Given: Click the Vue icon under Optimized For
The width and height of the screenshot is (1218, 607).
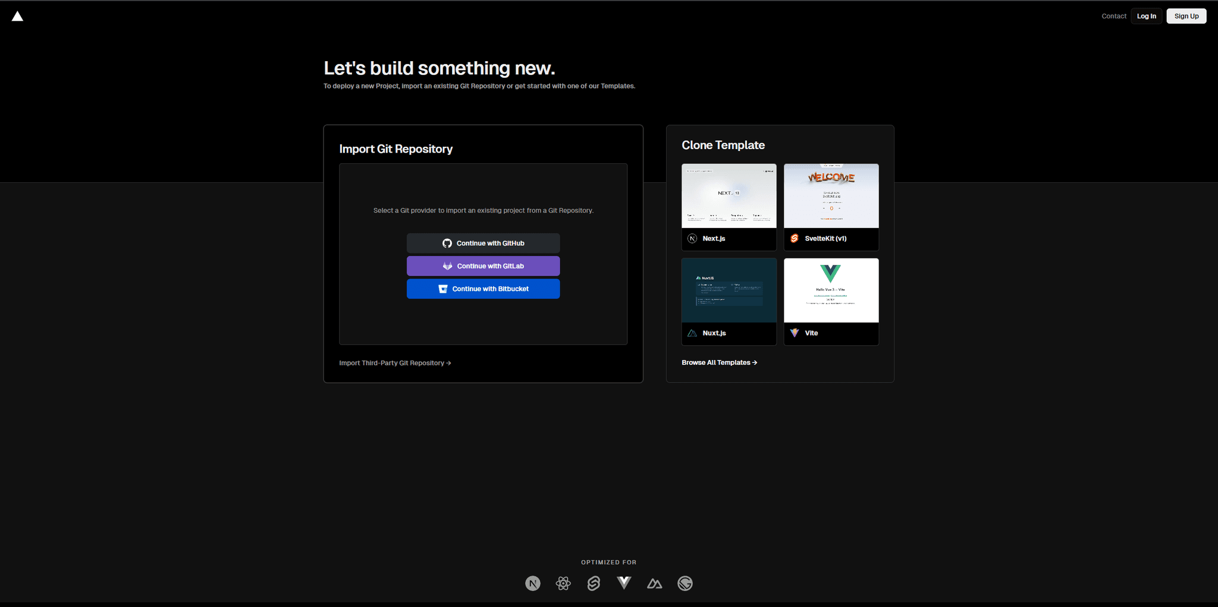Looking at the screenshot, I should click(x=624, y=583).
